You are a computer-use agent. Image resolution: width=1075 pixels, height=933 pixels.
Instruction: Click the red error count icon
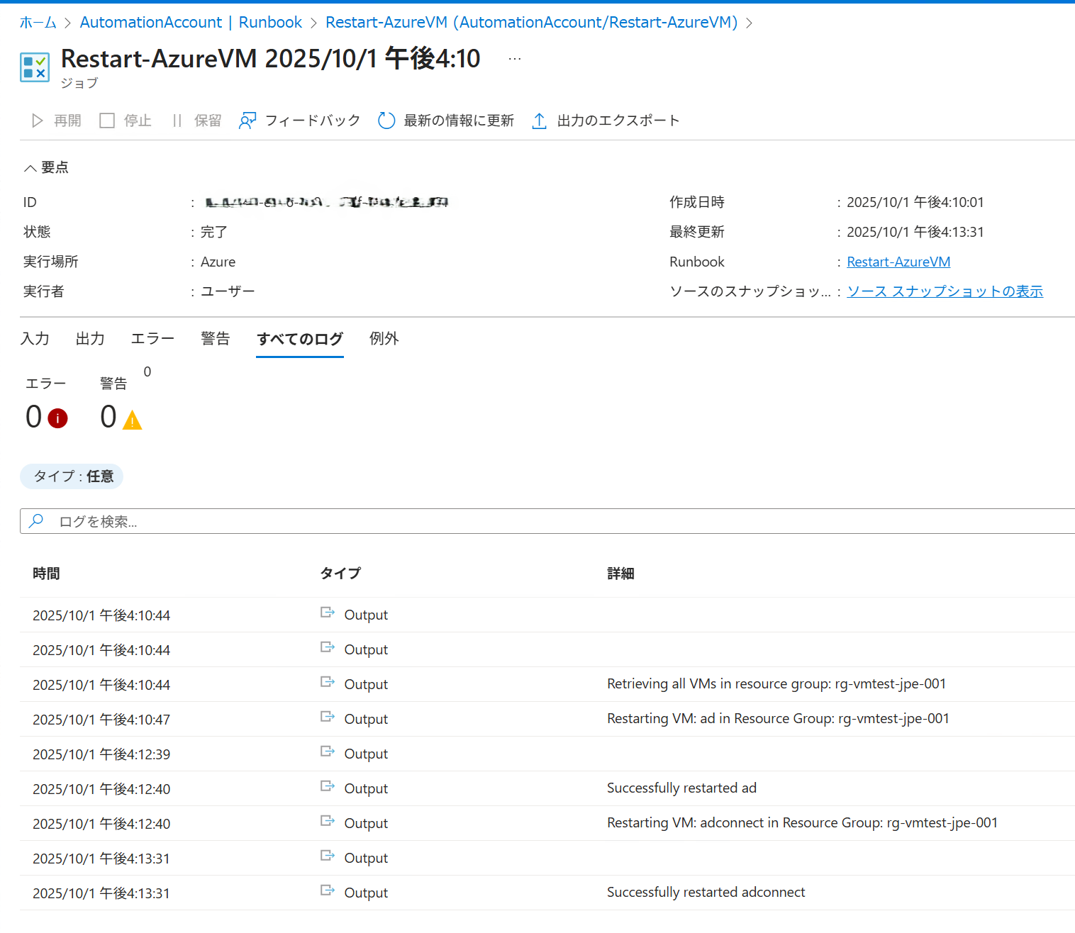click(x=57, y=418)
